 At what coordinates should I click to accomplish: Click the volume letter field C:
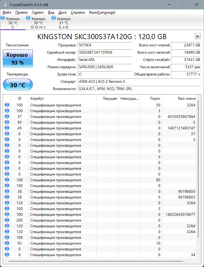click(x=105, y=74)
